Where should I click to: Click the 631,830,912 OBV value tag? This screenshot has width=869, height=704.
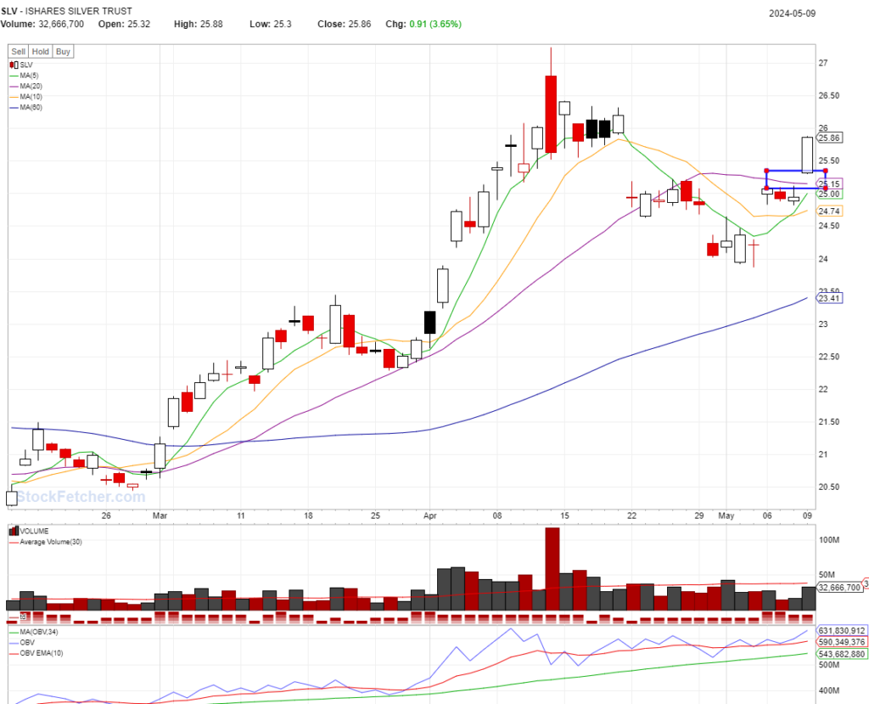tap(841, 631)
